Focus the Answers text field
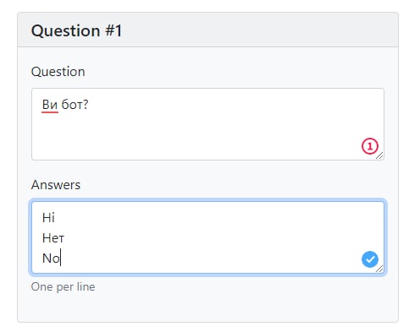This screenshot has width=409, height=332. click(x=207, y=237)
